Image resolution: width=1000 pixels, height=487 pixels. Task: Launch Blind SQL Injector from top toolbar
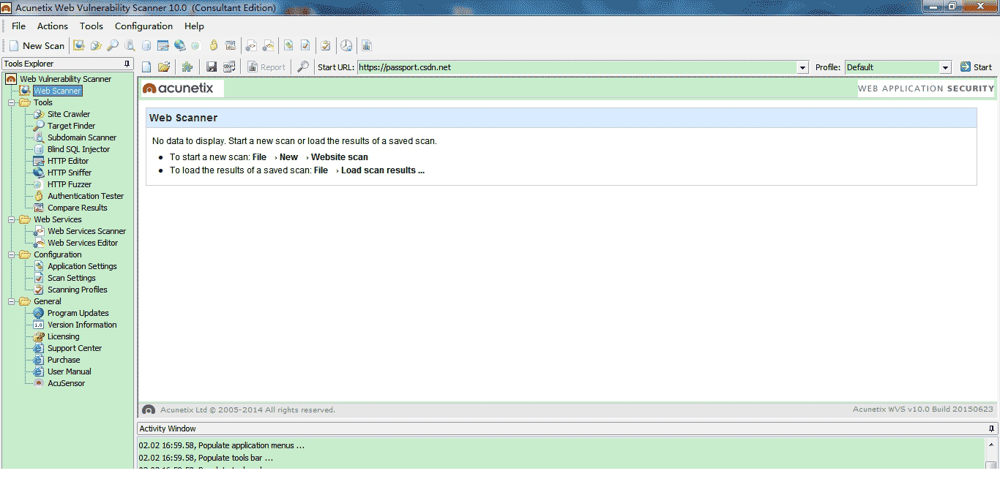click(146, 45)
